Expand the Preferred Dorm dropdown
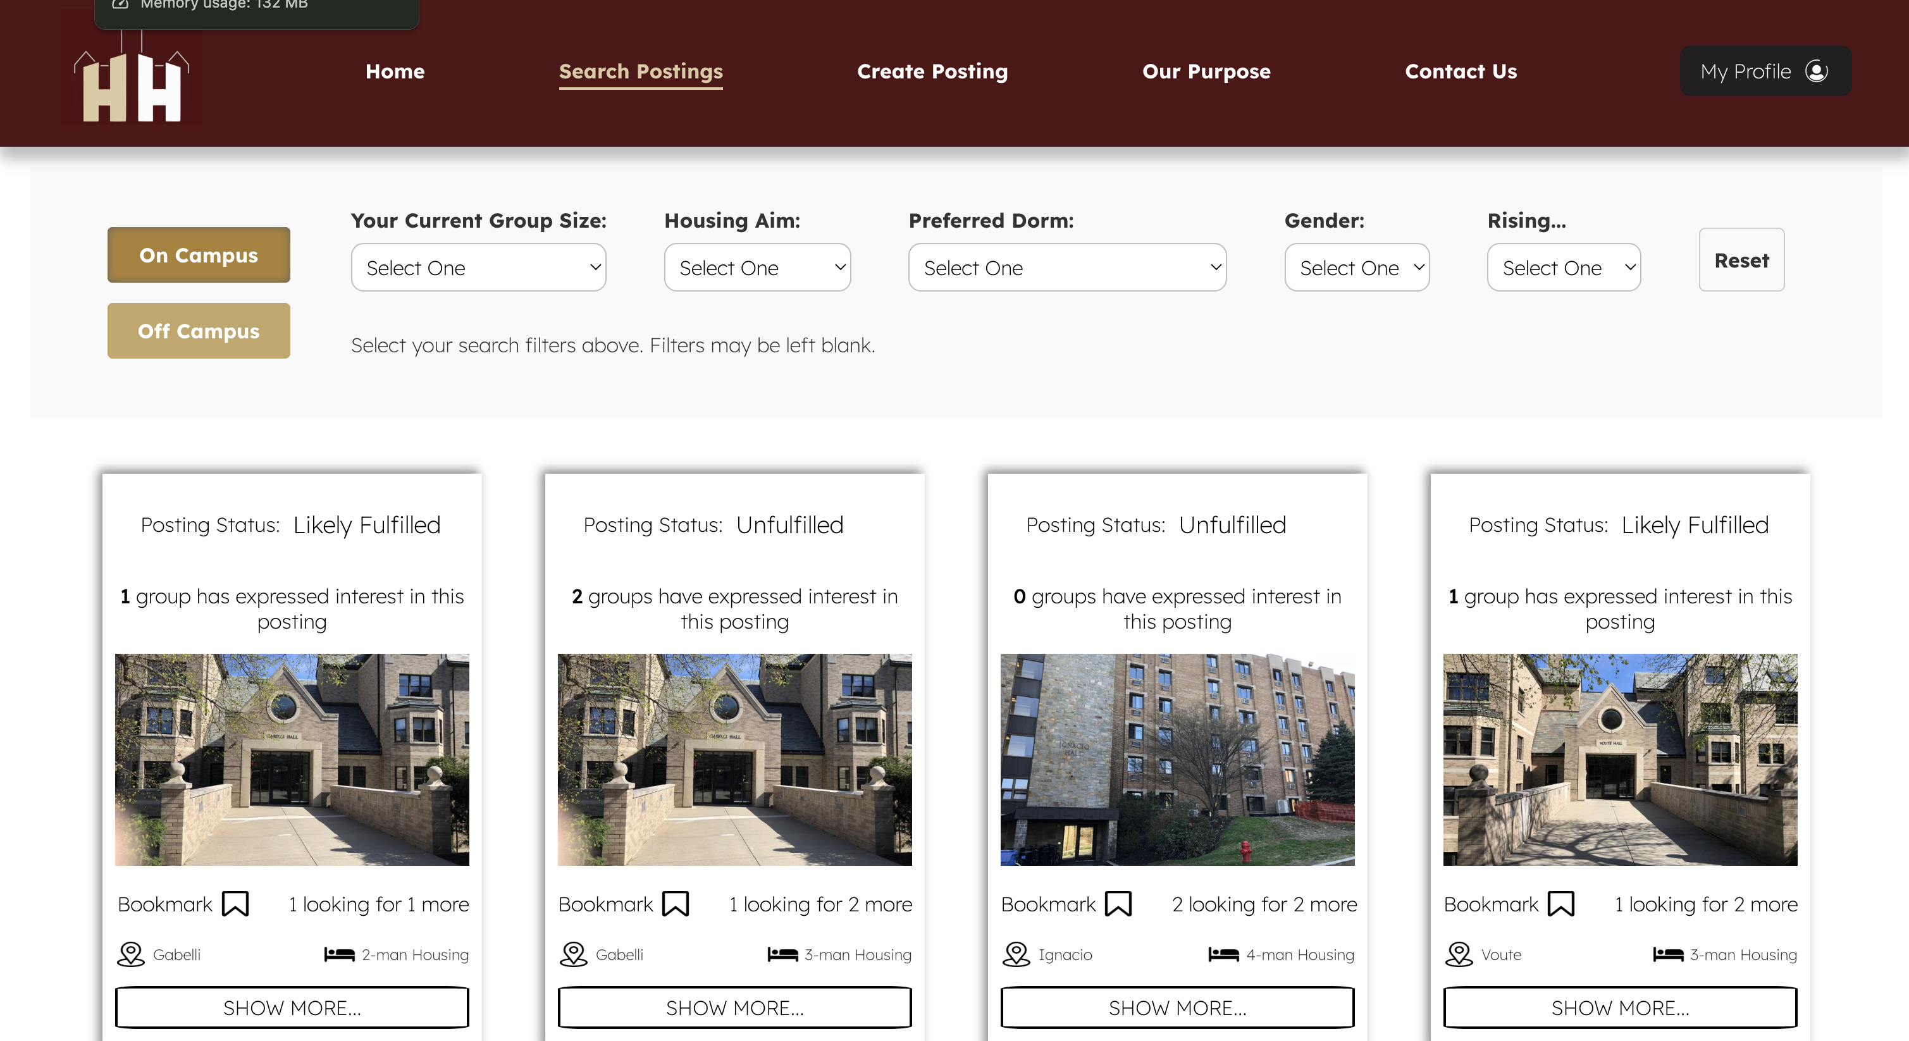The height and width of the screenshot is (1041, 1909). [1066, 268]
